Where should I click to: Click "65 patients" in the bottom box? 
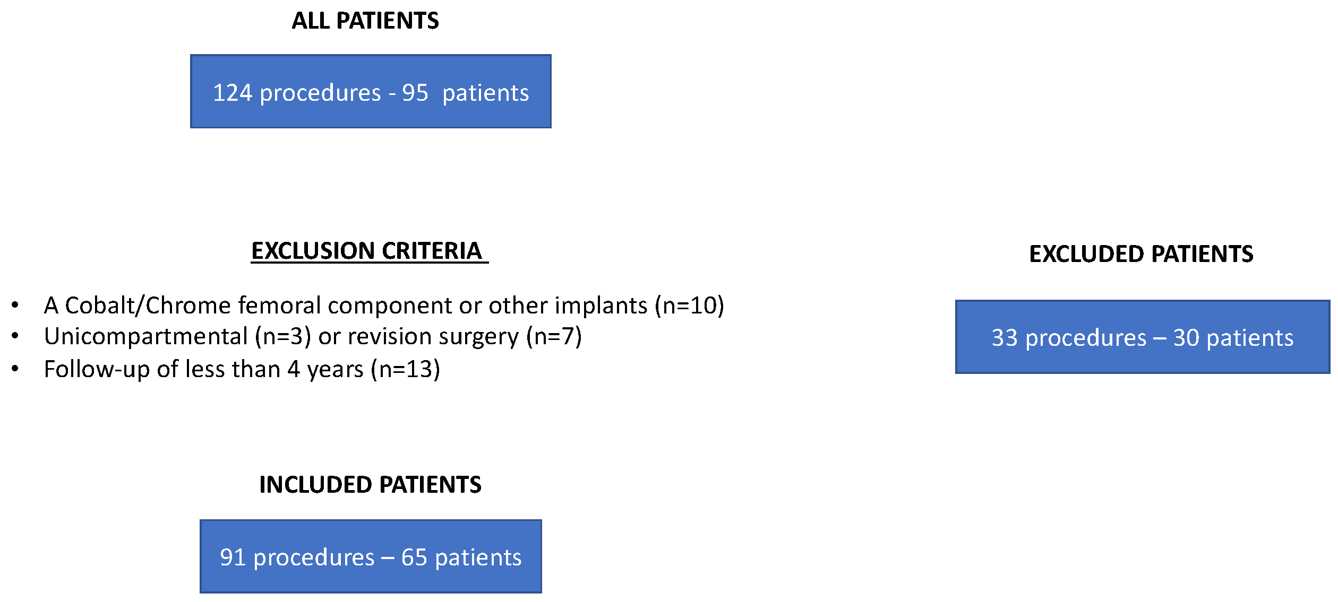[x=461, y=557]
